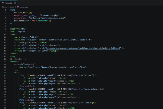Click the "/parametres.php" string
Viewport: 163px width, 109px height.
pos(49,15)
